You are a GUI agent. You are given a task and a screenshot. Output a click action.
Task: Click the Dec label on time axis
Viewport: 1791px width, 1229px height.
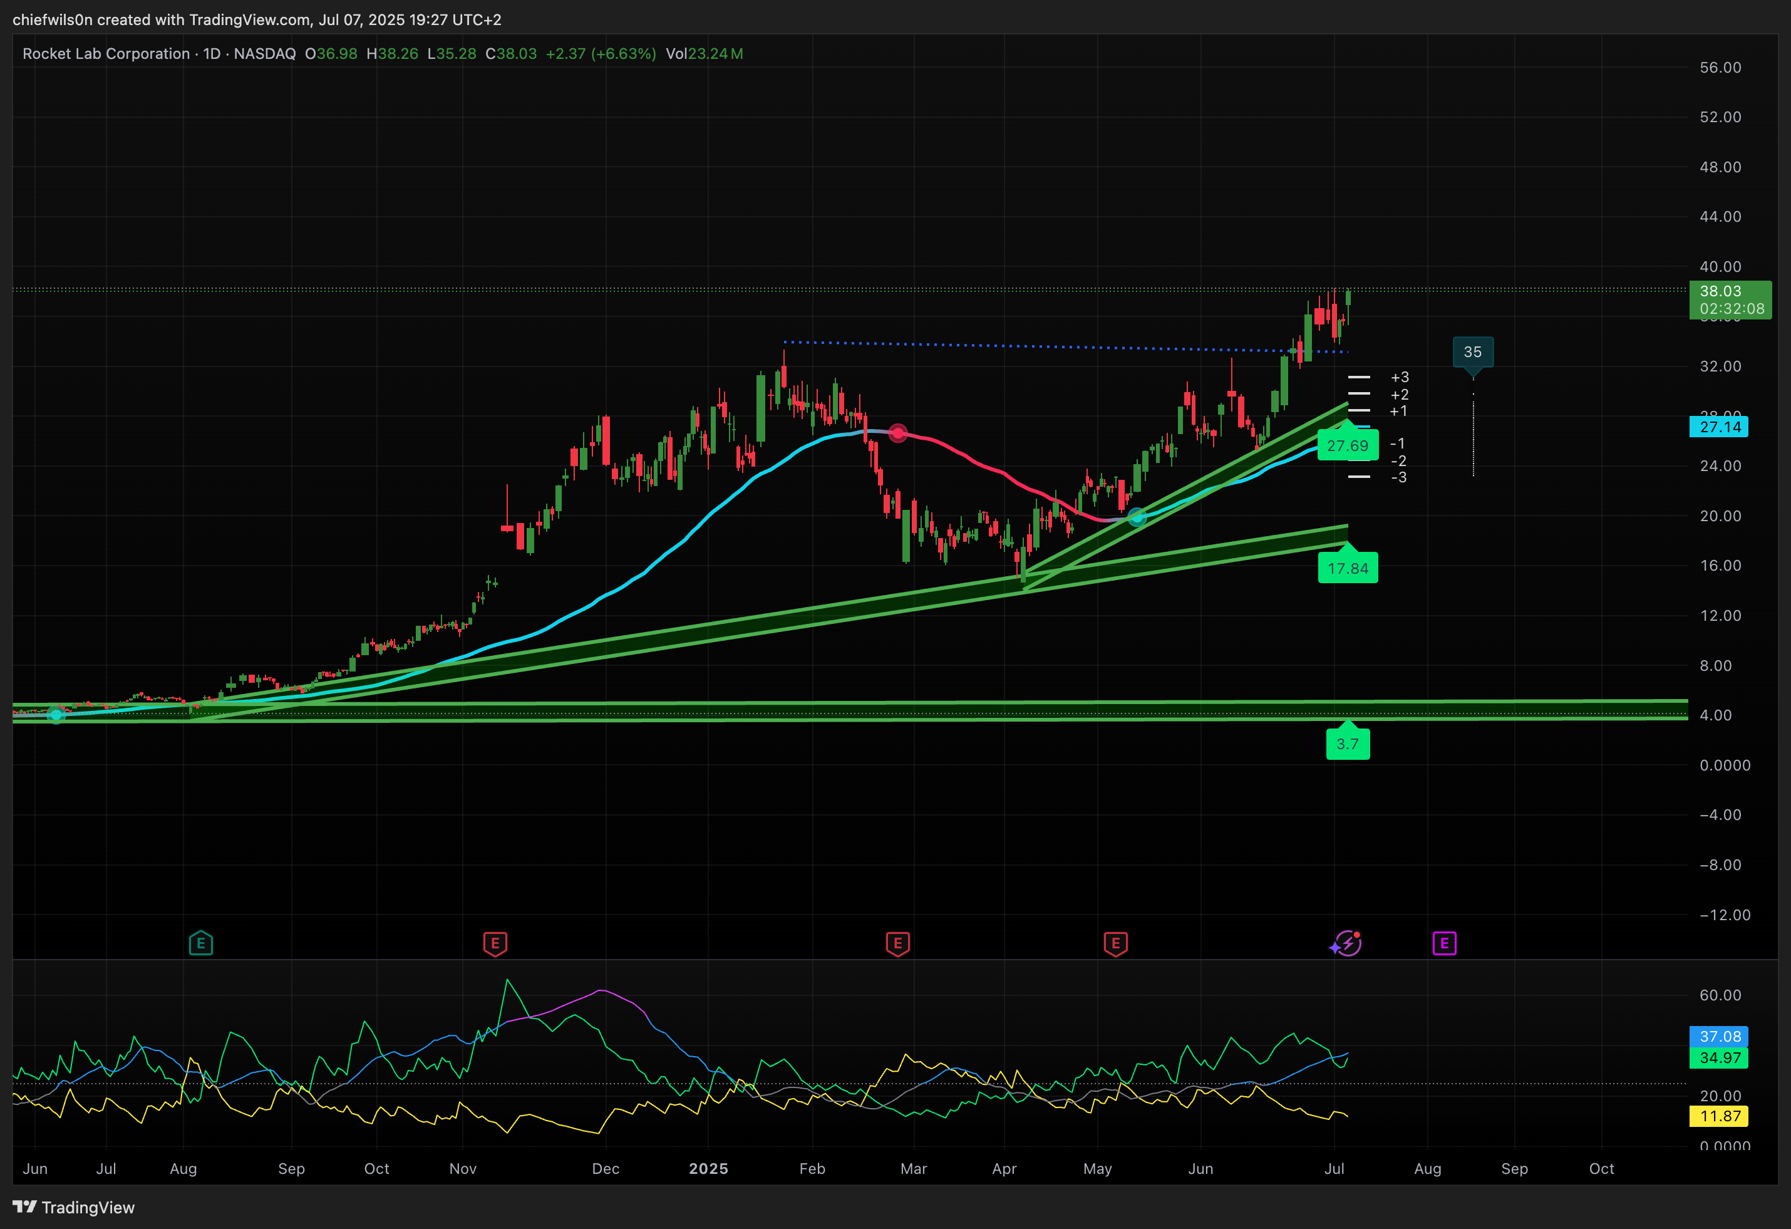606,1169
